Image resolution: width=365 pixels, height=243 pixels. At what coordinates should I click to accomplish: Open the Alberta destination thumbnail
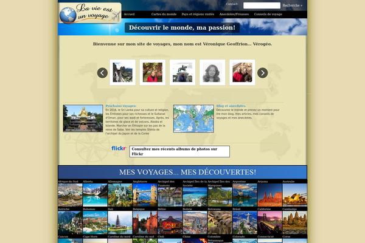95,195
